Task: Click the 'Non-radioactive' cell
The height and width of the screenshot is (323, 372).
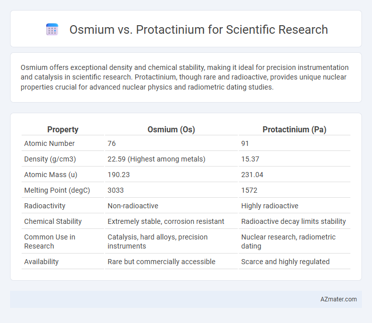Action: pyautogui.click(x=133, y=206)
